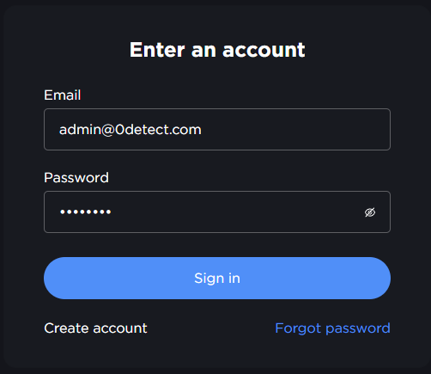Toggle password visibility with the crossed-eye icon
This screenshot has height=374, width=431.
[370, 212]
